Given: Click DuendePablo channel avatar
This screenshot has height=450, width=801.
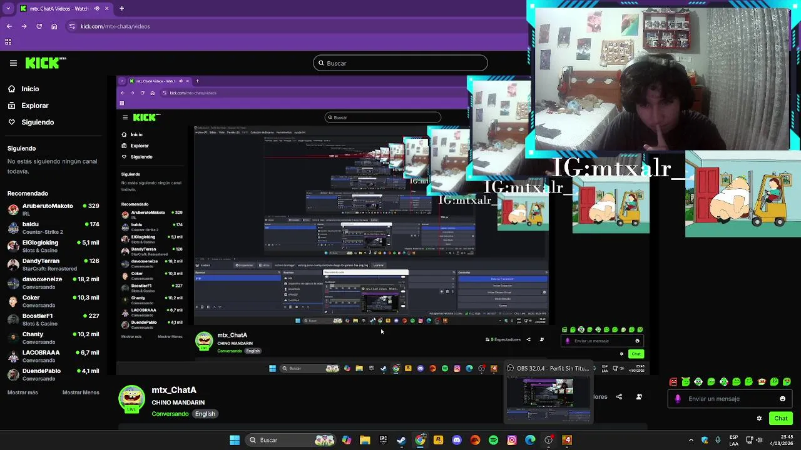Looking at the screenshot, I should coord(13,374).
